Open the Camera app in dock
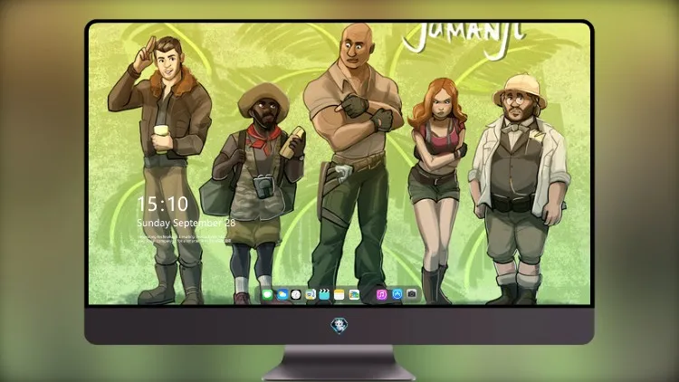The image size is (679, 382). coord(411,294)
